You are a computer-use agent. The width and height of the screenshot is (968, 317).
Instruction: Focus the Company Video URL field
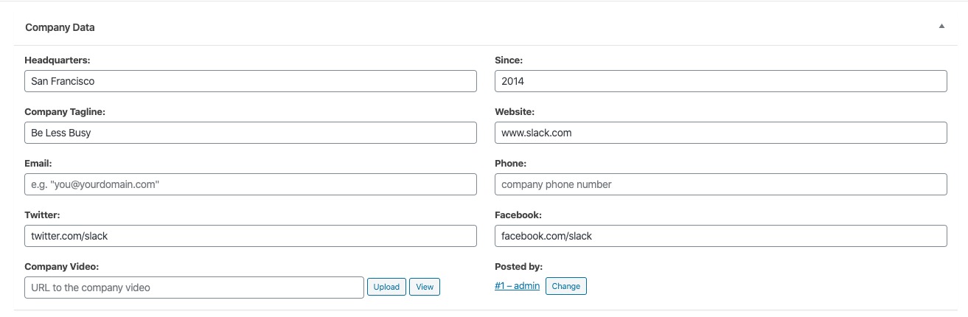[194, 288]
